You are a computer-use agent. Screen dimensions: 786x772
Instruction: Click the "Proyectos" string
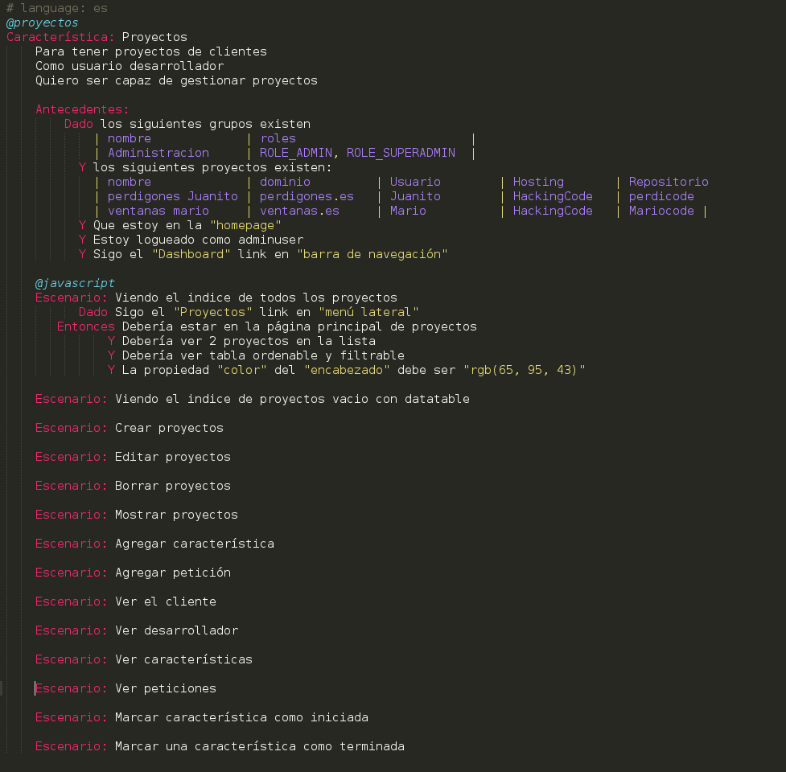click(212, 313)
